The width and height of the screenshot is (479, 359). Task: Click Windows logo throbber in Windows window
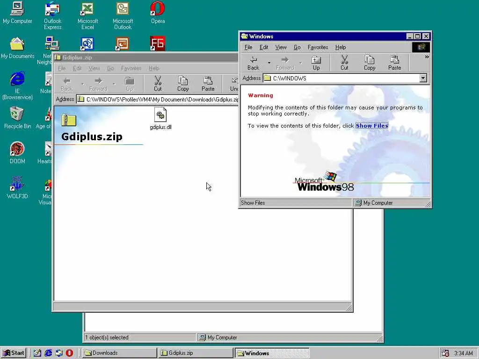click(x=421, y=47)
